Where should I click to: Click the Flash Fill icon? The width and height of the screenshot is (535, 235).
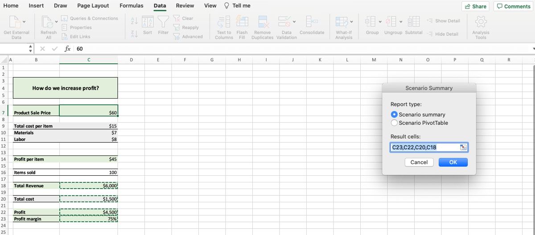click(242, 21)
